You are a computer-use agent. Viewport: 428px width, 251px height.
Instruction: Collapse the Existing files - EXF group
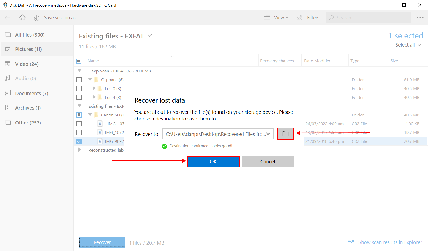click(x=79, y=106)
